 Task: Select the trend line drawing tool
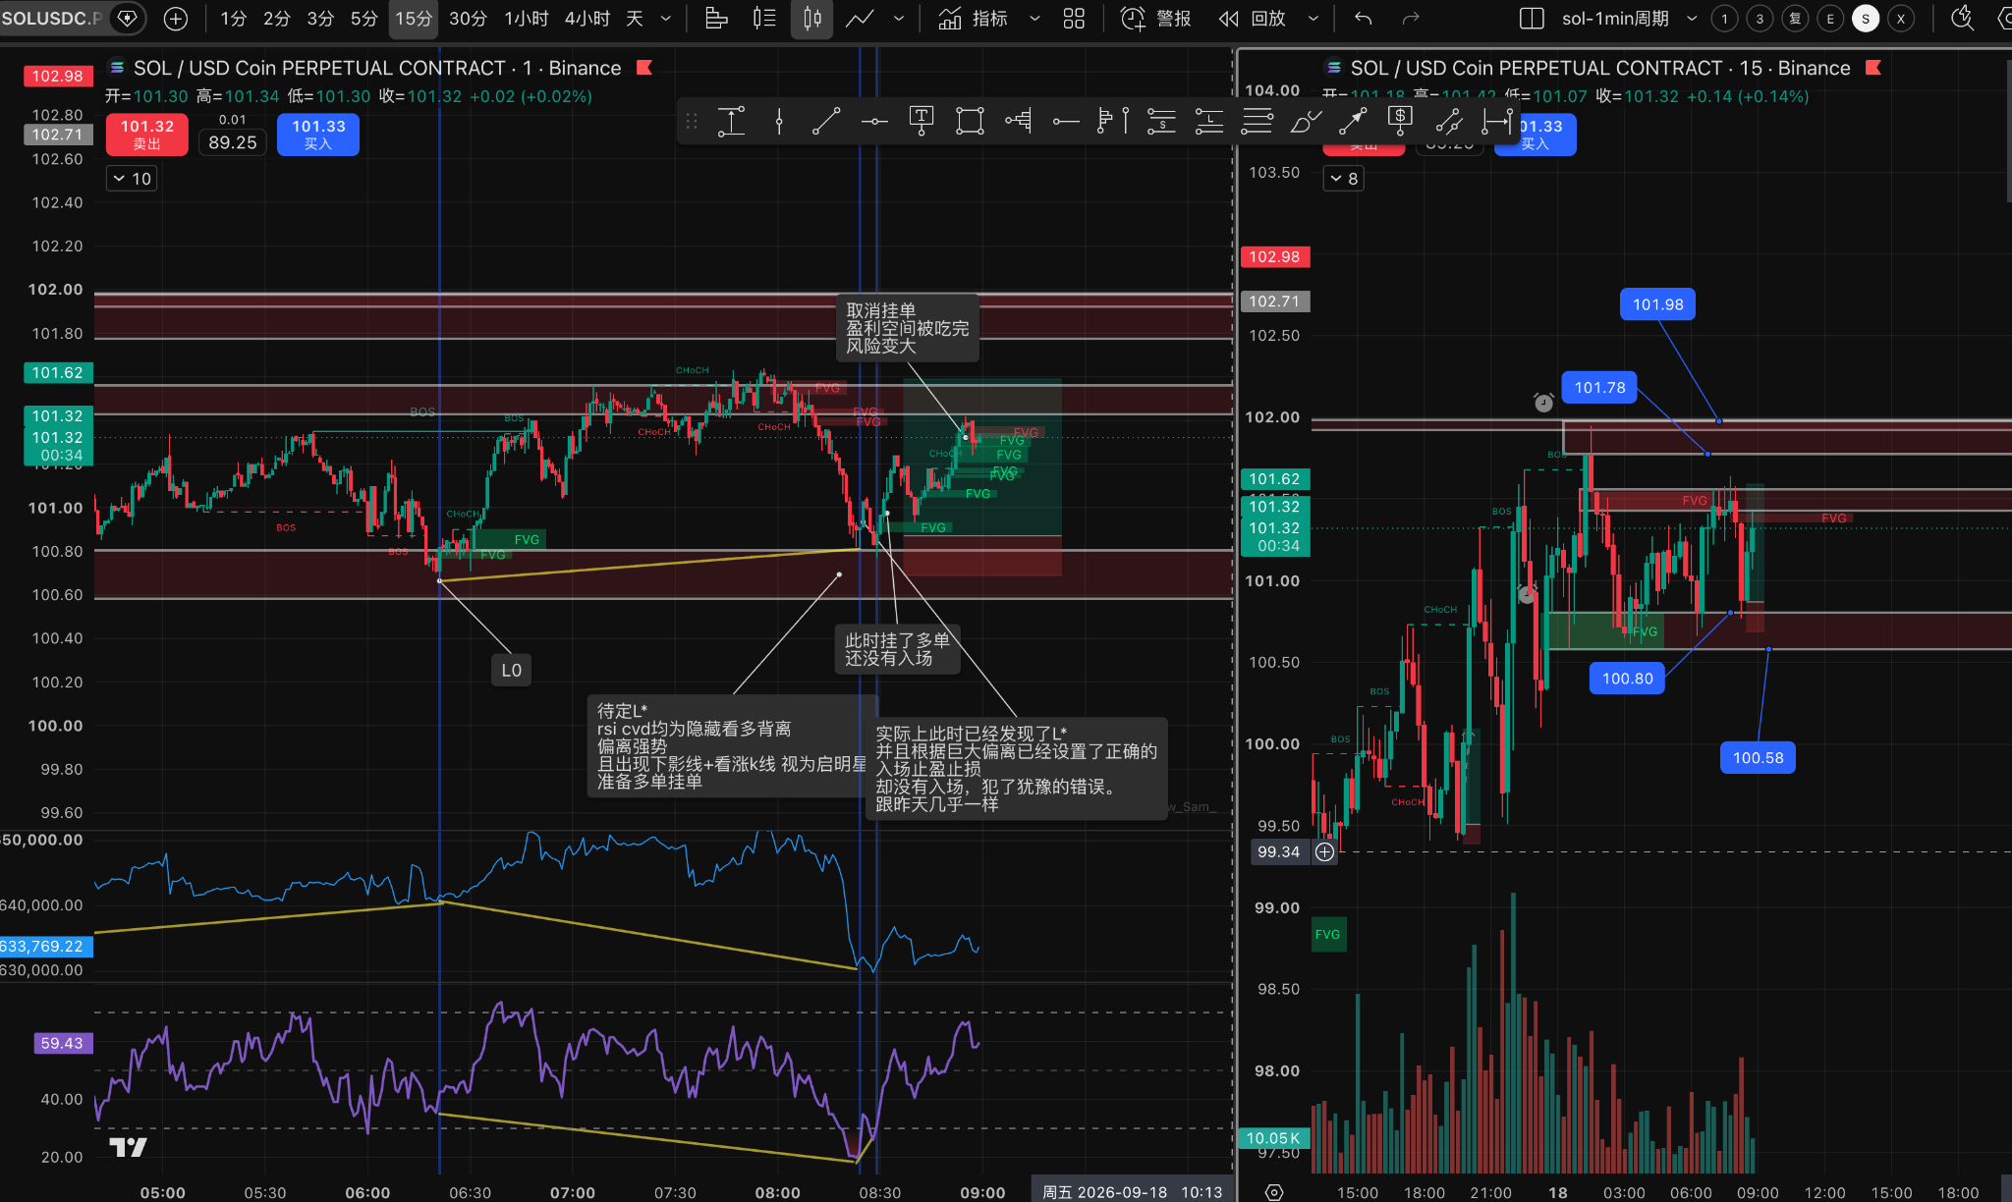pyautogui.click(x=826, y=122)
